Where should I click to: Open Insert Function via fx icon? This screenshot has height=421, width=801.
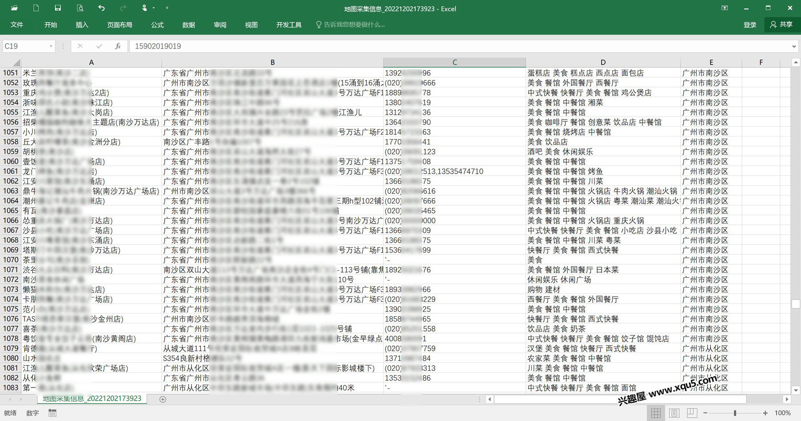point(118,46)
